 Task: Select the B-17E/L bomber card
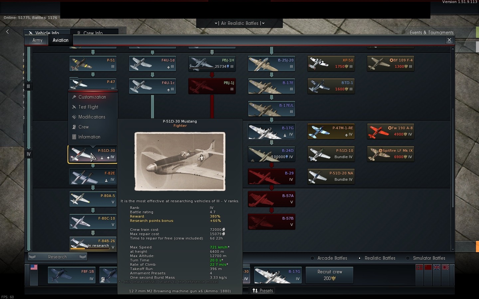point(271,109)
